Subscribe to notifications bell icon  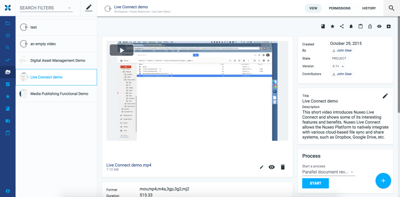pos(351,26)
